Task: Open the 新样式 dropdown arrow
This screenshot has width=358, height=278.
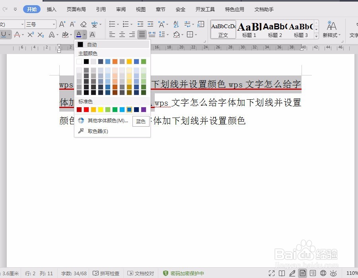Action: pos(340,35)
